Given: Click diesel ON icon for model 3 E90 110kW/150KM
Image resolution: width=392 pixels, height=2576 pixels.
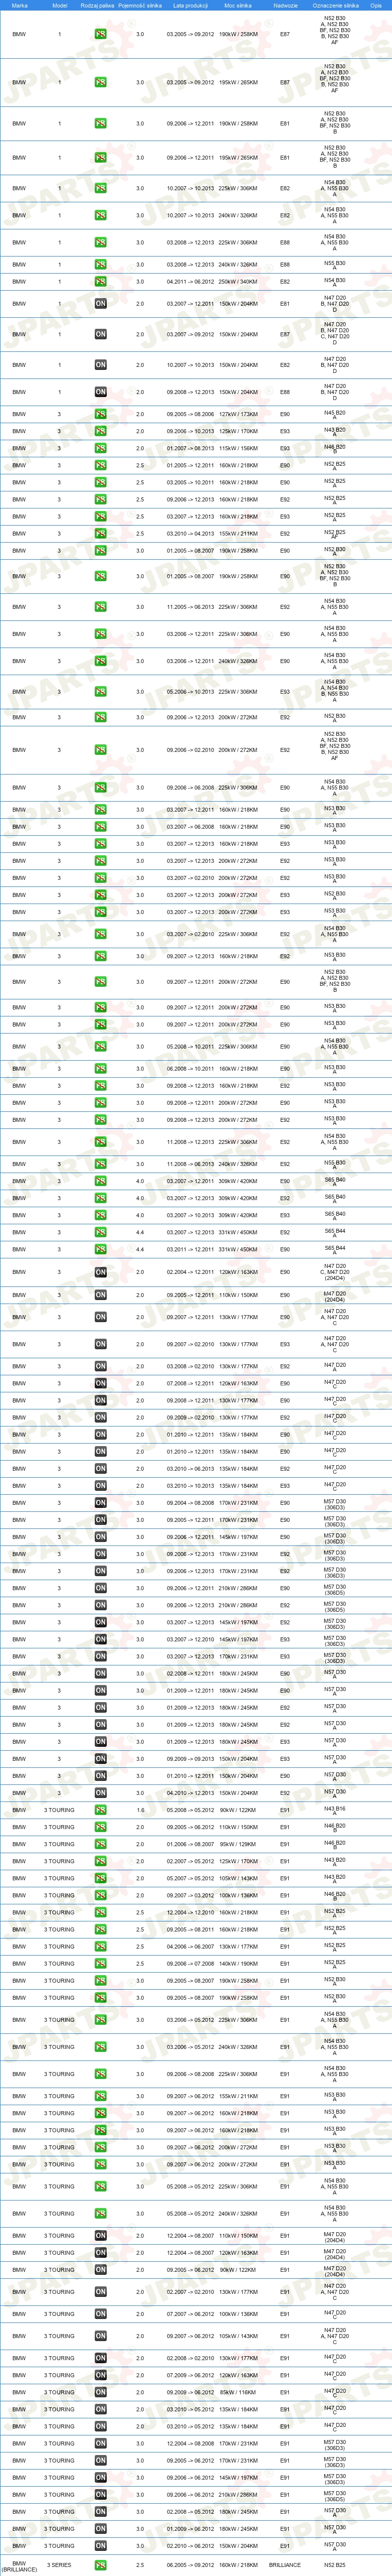Looking at the screenshot, I should pyautogui.click(x=101, y=1295).
